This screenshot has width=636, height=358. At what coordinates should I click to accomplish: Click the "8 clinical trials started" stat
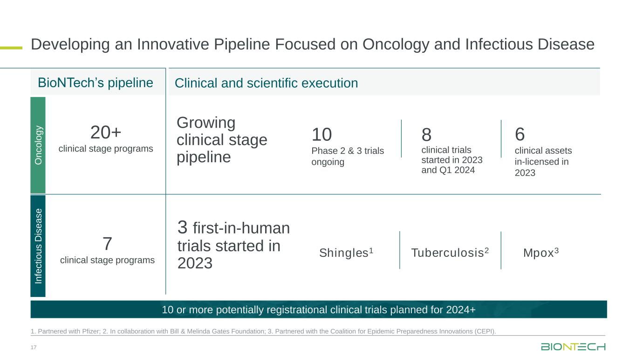pos(451,150)
